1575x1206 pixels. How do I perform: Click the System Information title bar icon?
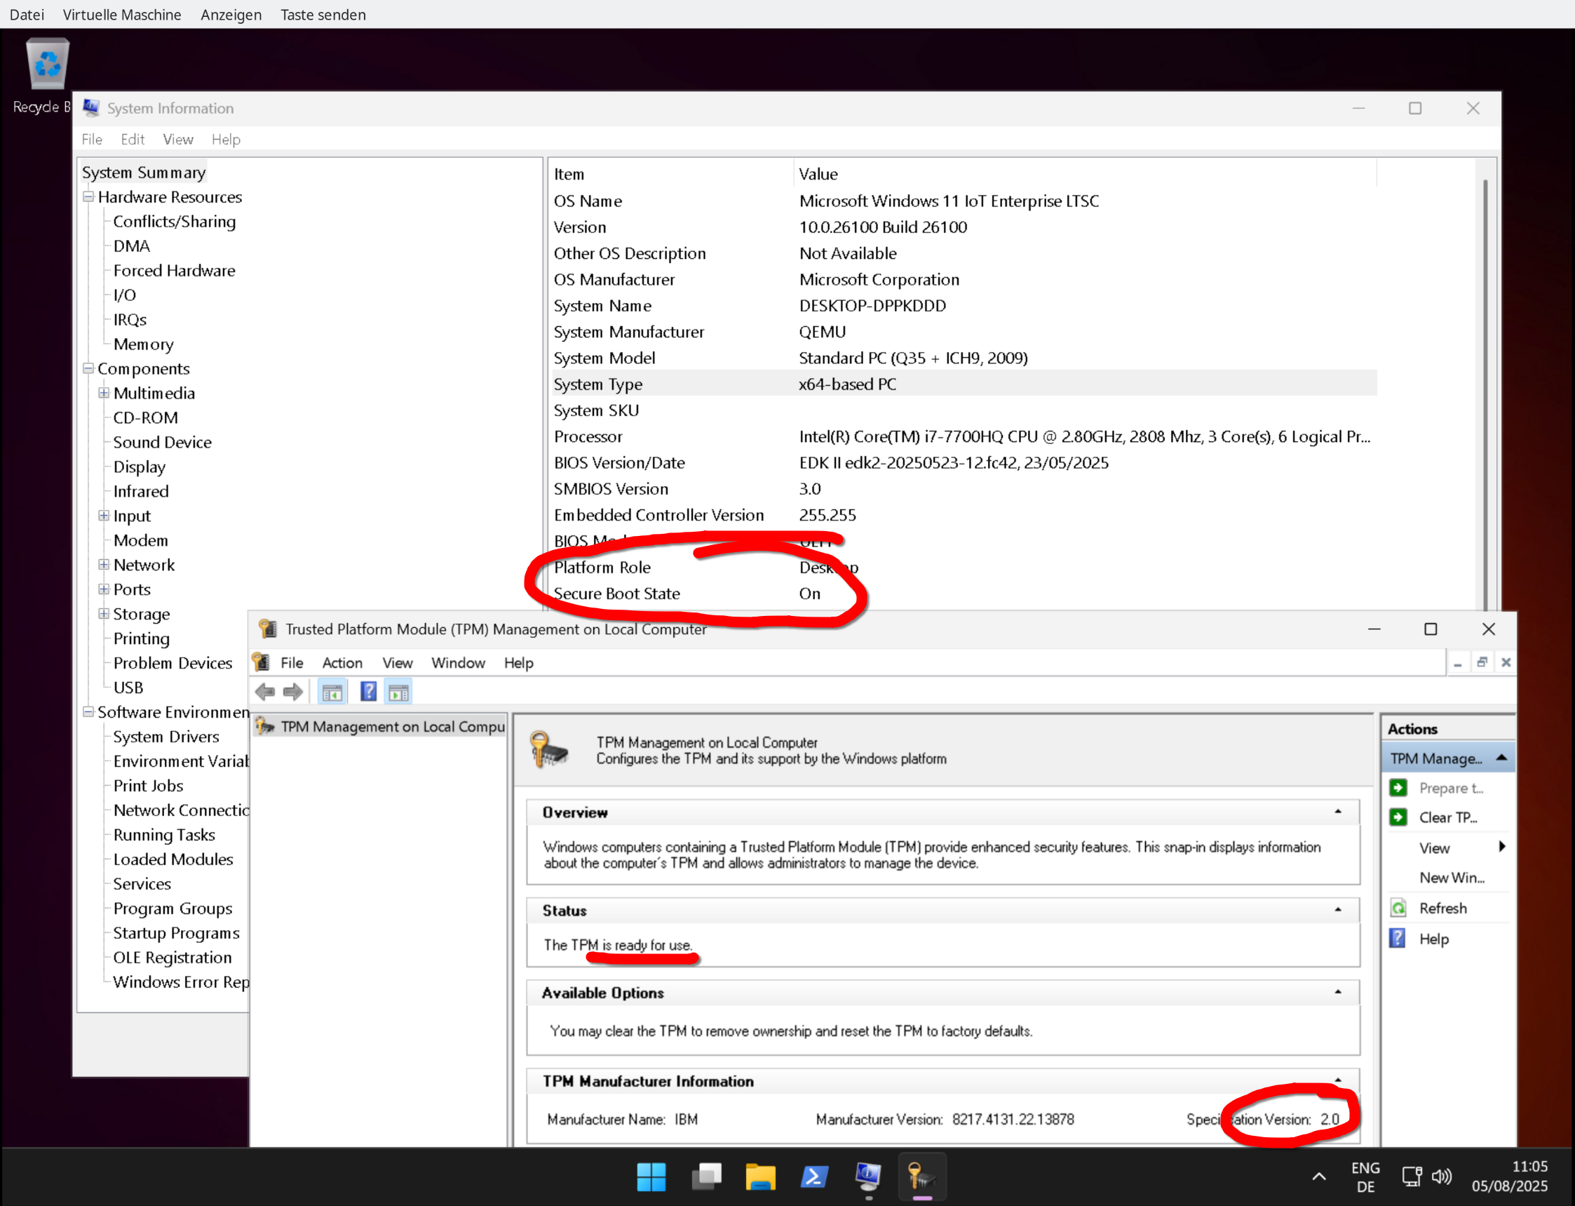pyautogui.click(x=91, y=107)
